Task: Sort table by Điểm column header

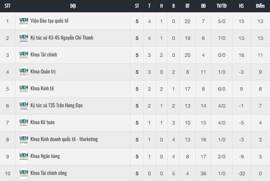Action: tap(260, 6)
